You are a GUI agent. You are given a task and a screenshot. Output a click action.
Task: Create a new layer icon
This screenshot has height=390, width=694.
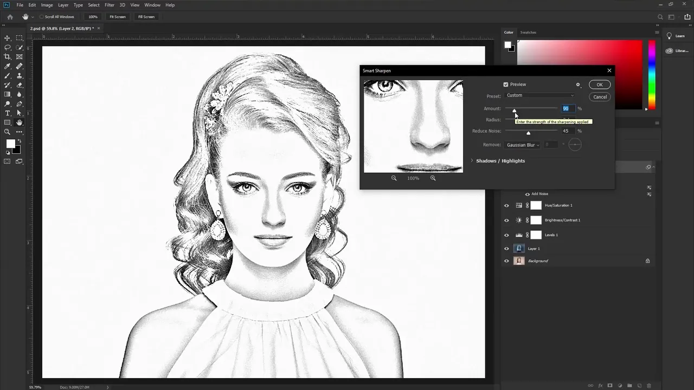click(639, 386)
